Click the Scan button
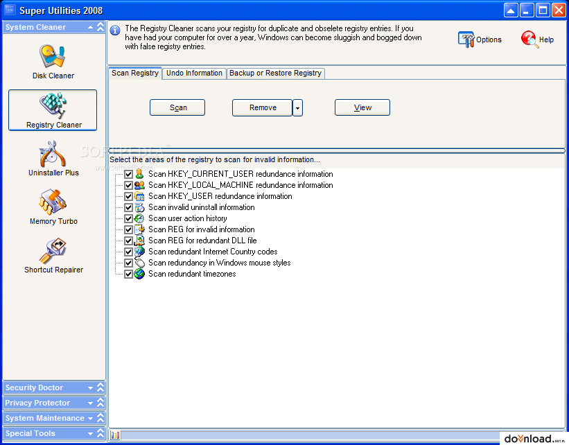Screen dimensions: 569x445 pyautogui.click(x=177, y=107)
